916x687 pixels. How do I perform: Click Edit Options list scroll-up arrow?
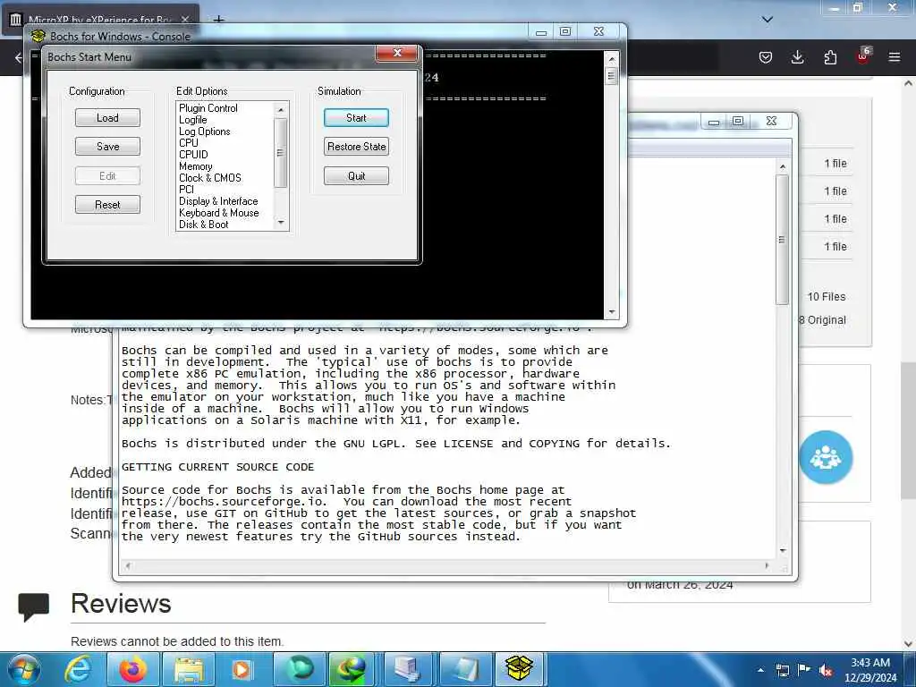pyautogui.click(x=281, y=109)
